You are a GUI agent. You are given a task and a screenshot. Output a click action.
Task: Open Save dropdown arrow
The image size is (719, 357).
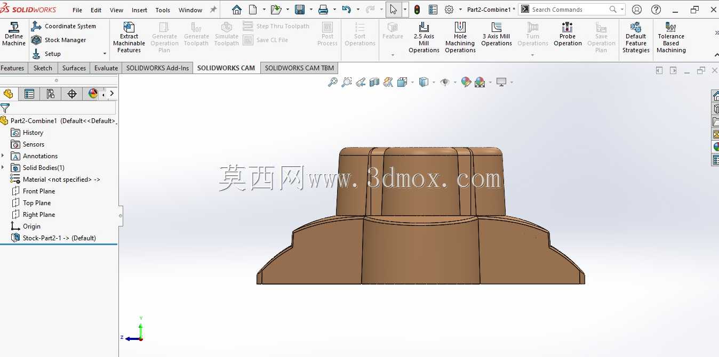(x=311, y=10)
